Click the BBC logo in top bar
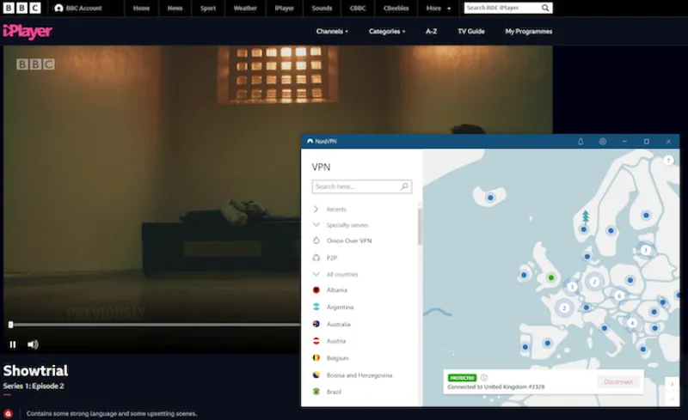The image size is (688, 420). (x=22, y=8)
